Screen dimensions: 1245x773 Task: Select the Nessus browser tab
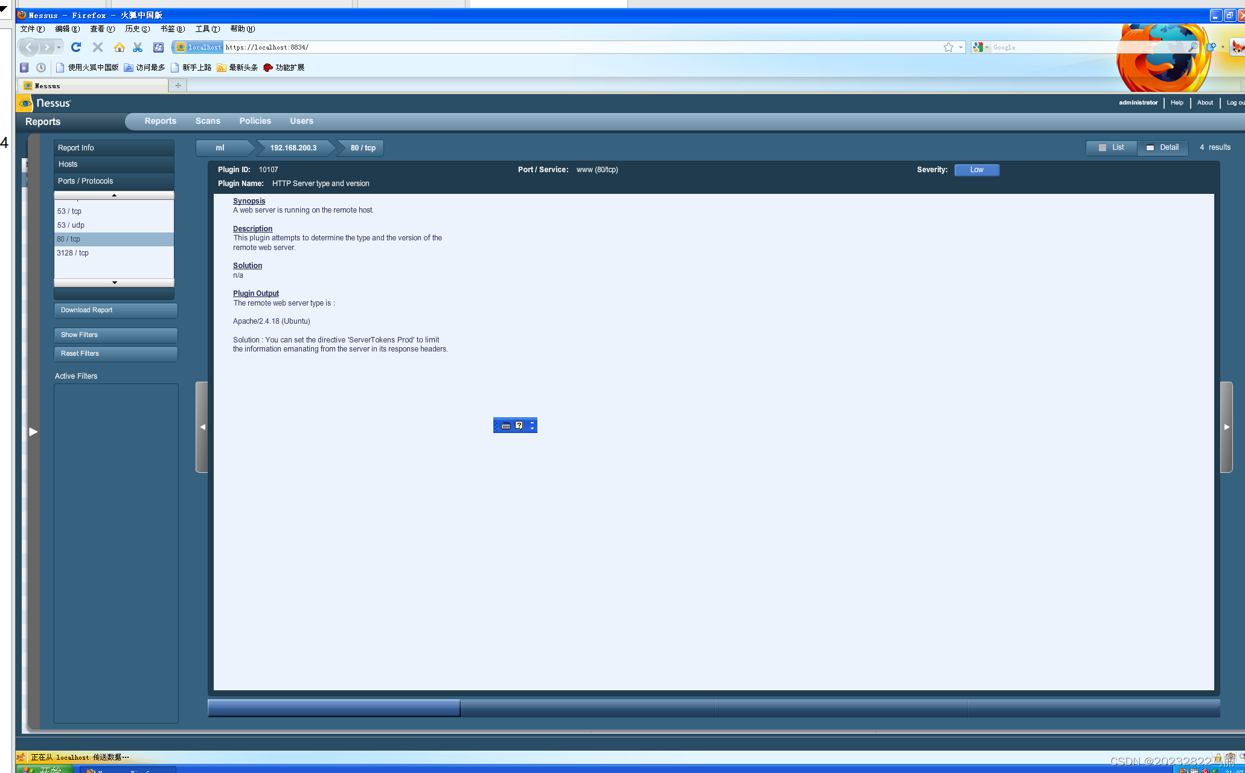tap(94, 86)
